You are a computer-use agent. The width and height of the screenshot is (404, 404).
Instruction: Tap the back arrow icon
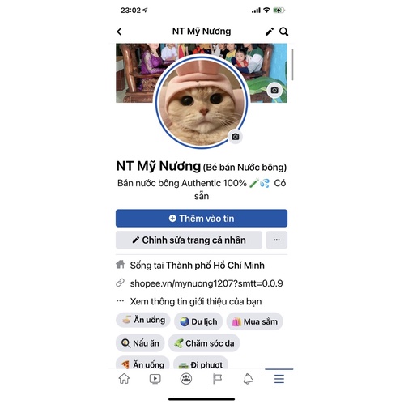(119, 32)
